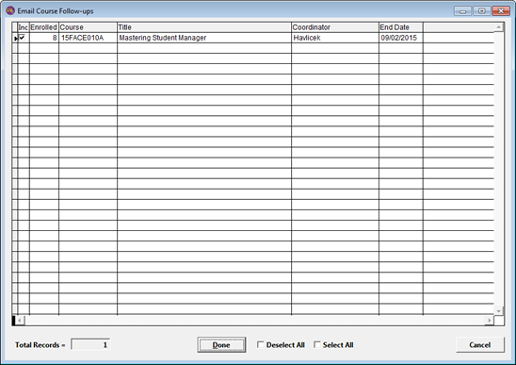This screenshot has width=516, height=365.
Task: Click the vertical scrollbar down arrow
Action: click(x=499, y=310)
